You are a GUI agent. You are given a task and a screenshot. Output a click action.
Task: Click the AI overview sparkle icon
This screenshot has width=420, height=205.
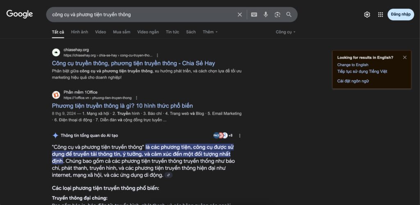click(x=55, y=135)
